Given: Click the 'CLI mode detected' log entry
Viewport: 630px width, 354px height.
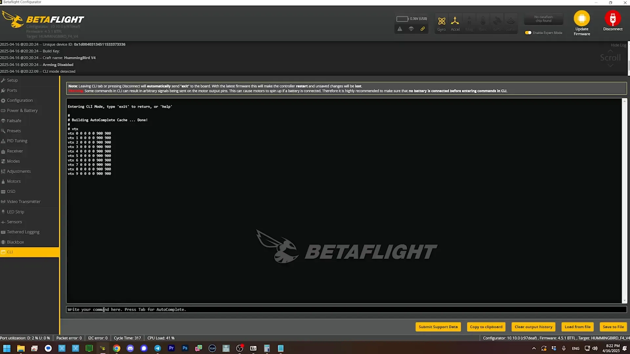Looking at the screenshot, I should [x=38, y=71].
